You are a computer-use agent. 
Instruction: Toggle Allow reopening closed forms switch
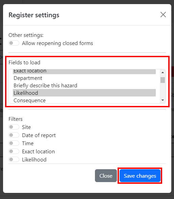[14, 43]
